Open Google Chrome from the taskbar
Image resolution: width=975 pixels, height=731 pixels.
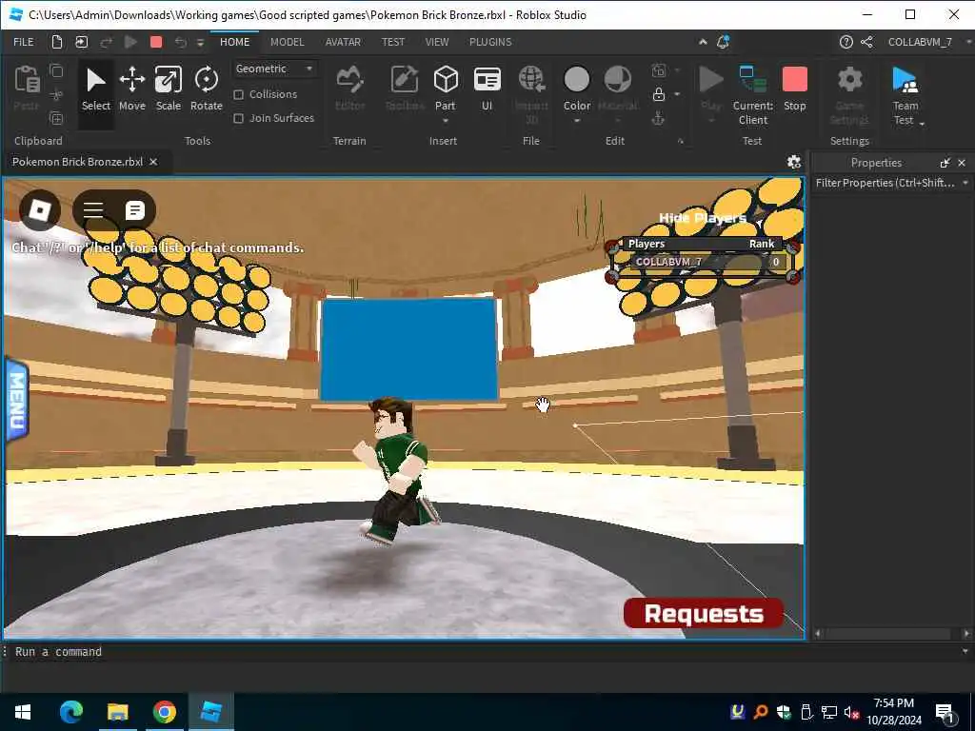click(164, 712)
